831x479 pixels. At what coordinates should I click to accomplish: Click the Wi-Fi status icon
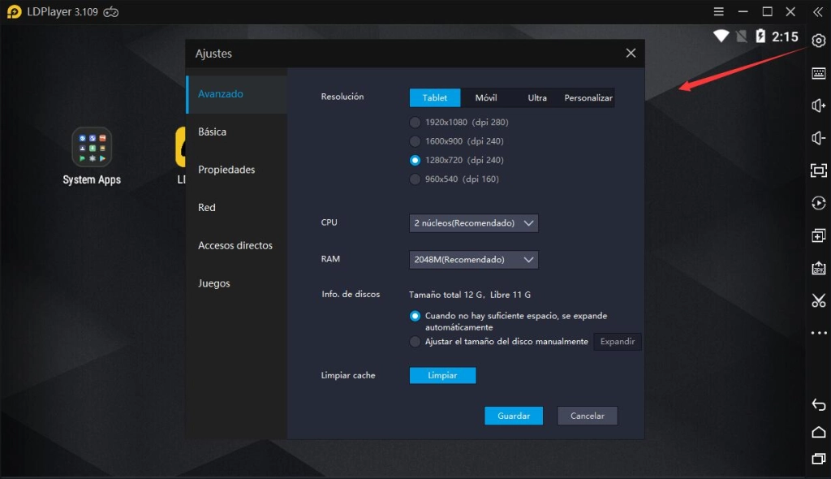coord(721,36)
